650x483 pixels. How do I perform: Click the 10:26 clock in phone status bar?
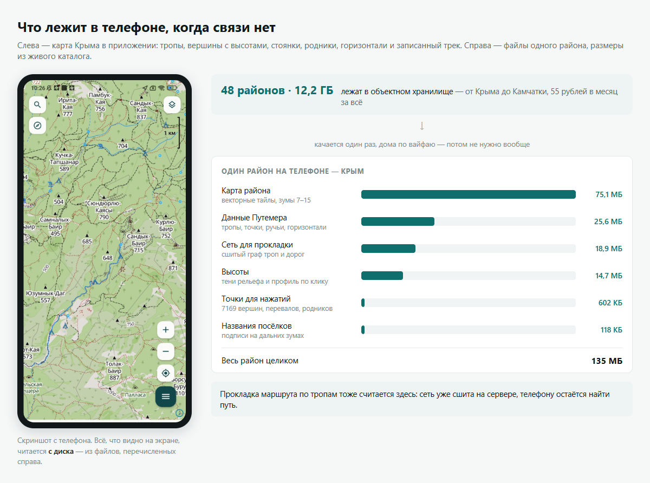point(38,88)
